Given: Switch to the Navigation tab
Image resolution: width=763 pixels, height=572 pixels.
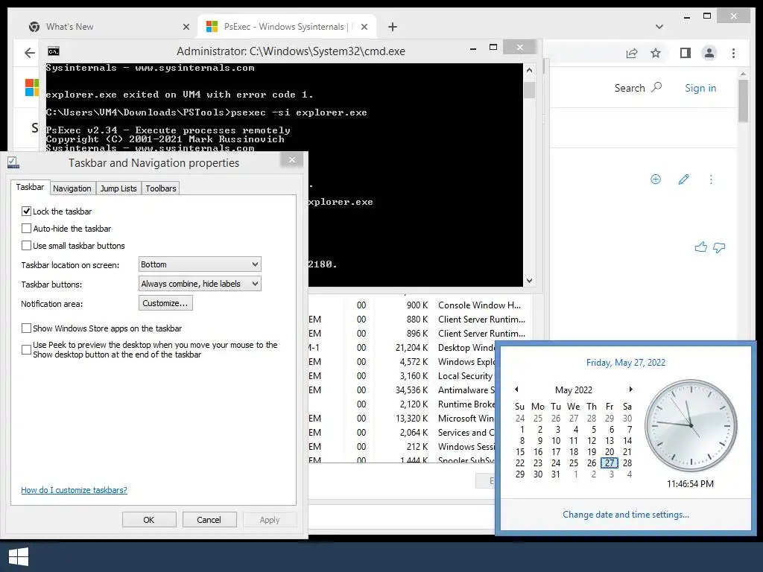Looking at the screenshot, I should coord(72,188).
